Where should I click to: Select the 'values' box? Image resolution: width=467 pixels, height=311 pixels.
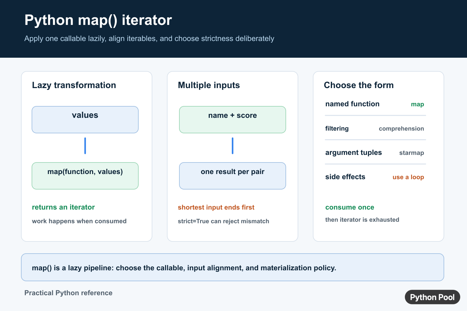pos(85,120)
